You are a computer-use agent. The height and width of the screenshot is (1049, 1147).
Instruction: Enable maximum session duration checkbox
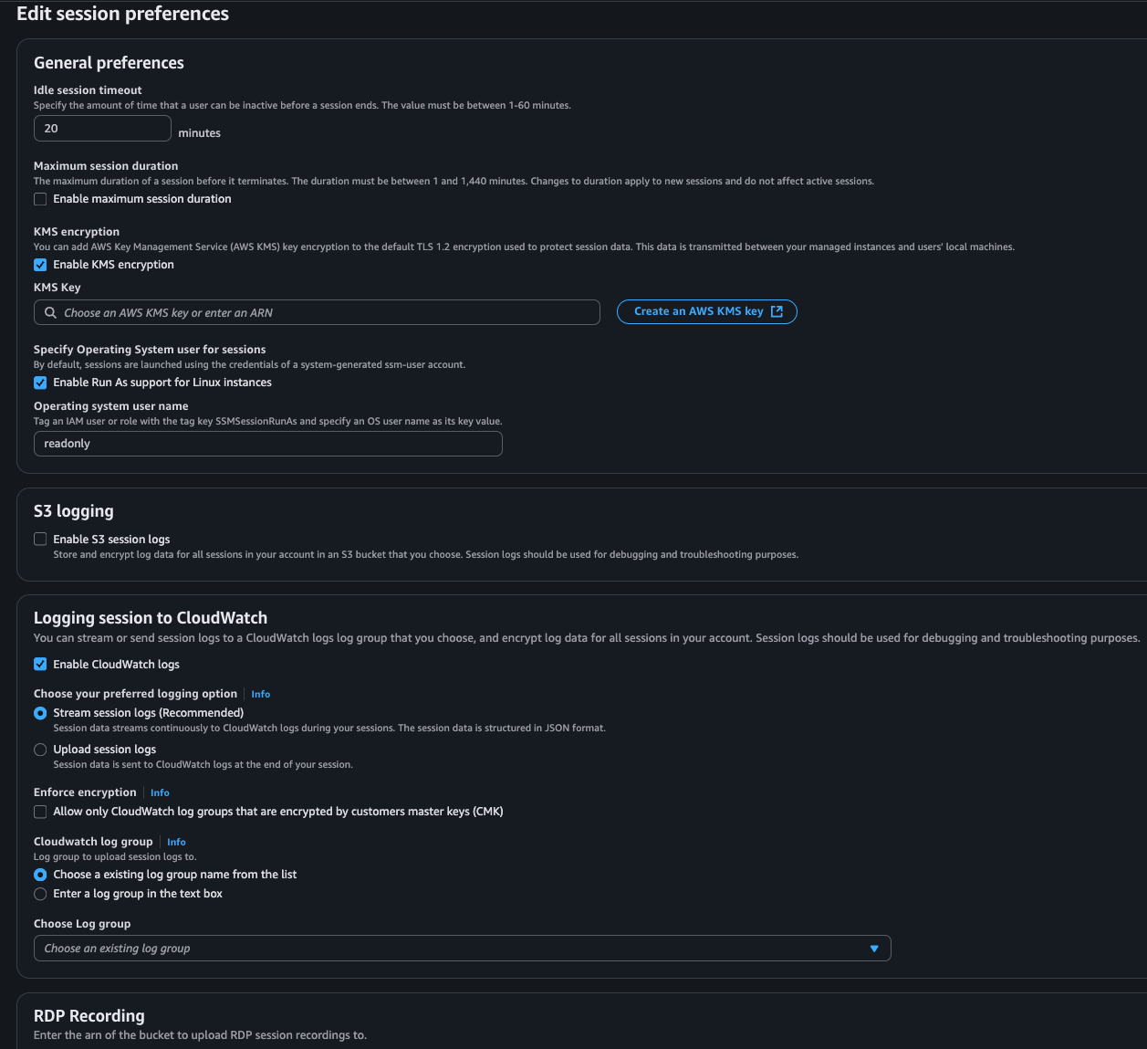(40, 199)
